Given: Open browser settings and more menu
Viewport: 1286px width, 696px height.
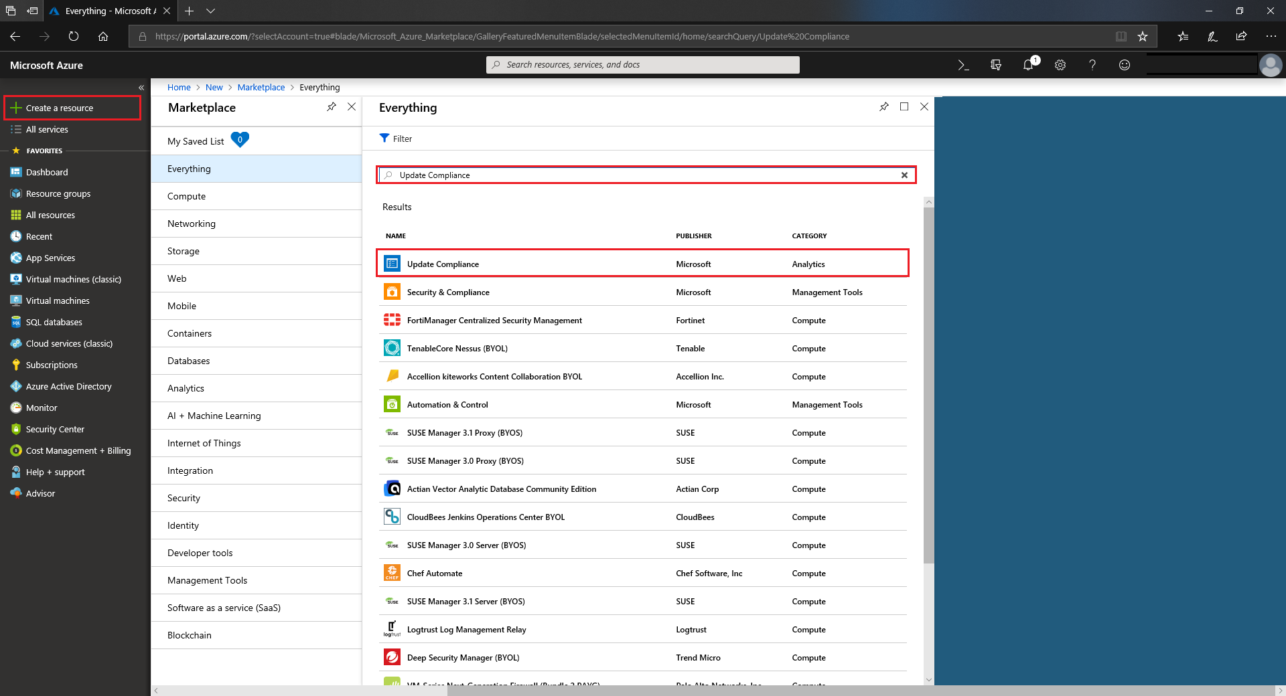Looking at the screenshot, I should point(1271,37).
